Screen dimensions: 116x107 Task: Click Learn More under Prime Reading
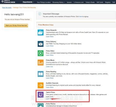pyautogui.click(x=50, y=78)
